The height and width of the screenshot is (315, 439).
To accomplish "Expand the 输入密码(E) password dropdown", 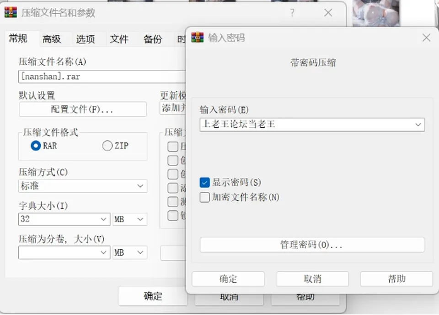I will click(x=418, y=125).
